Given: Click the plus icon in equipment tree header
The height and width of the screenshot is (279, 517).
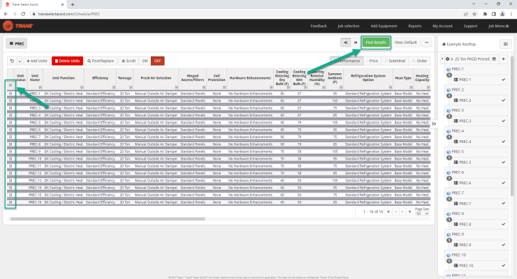Looking at the screenshot, I should point(504,59).
